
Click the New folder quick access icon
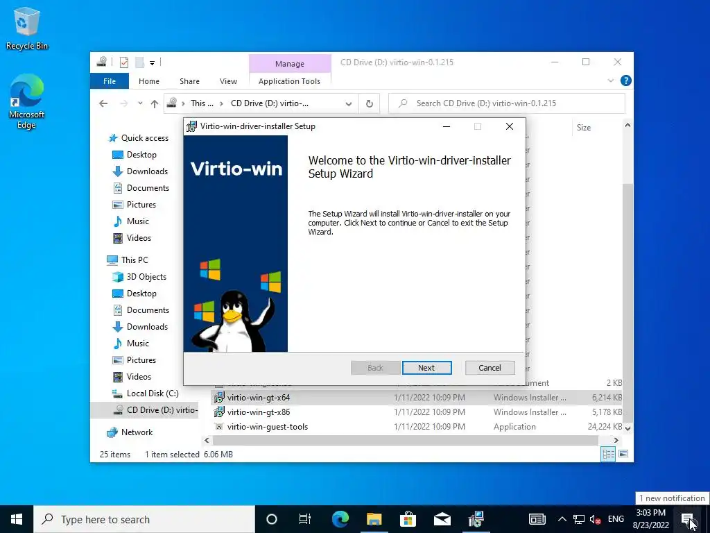[140, 62]
